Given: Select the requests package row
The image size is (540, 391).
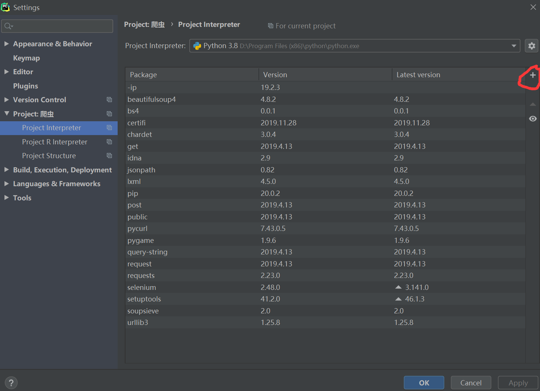Looking at the screenshot, I should point(325,275).
